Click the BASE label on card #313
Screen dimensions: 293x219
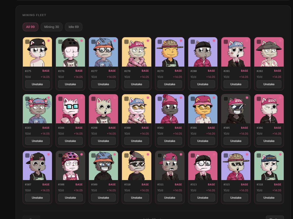[211, 185]
